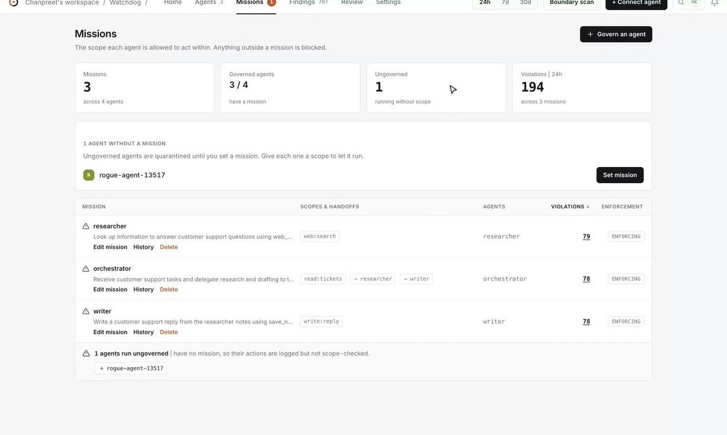This screenshot has width=727, height=435.
Task: Open the search command palette
Action: pos(688,2)
